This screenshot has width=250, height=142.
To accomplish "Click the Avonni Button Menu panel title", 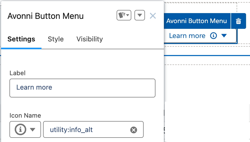I will click(45, 16).
